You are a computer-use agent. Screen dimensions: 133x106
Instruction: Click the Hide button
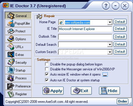(109, 91)
